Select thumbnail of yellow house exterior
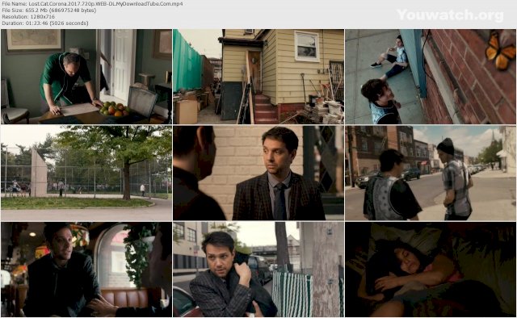517x318 pixels. (258, 77)
